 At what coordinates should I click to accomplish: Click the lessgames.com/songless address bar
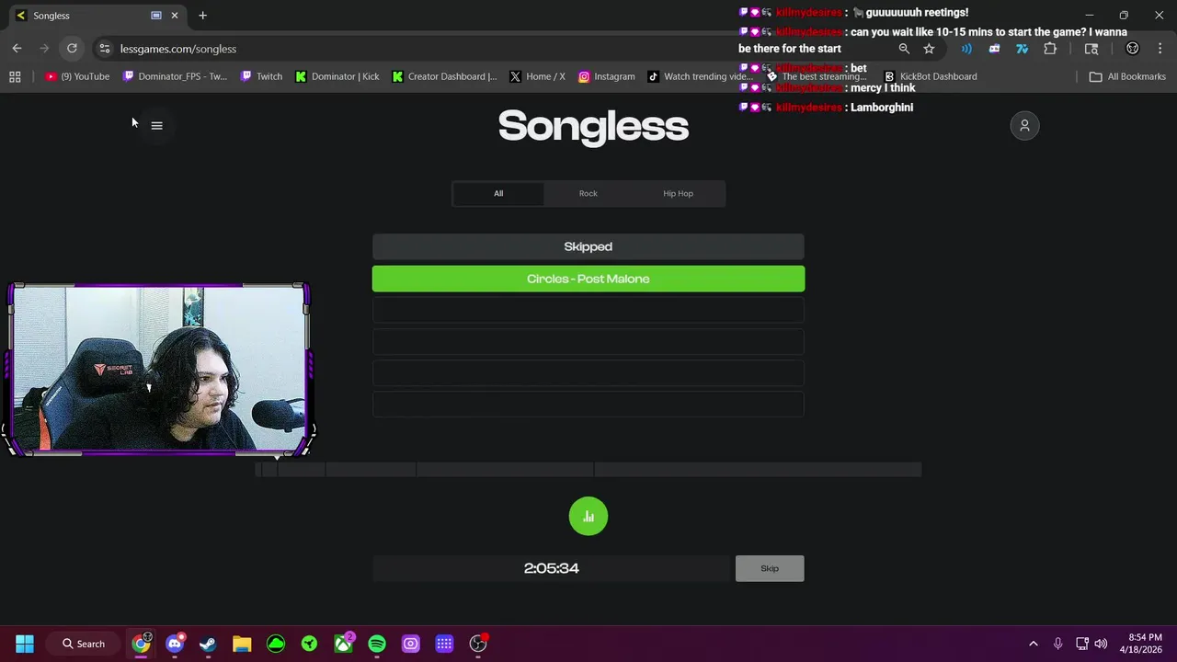pyautogui.click(x=178, y=49)
